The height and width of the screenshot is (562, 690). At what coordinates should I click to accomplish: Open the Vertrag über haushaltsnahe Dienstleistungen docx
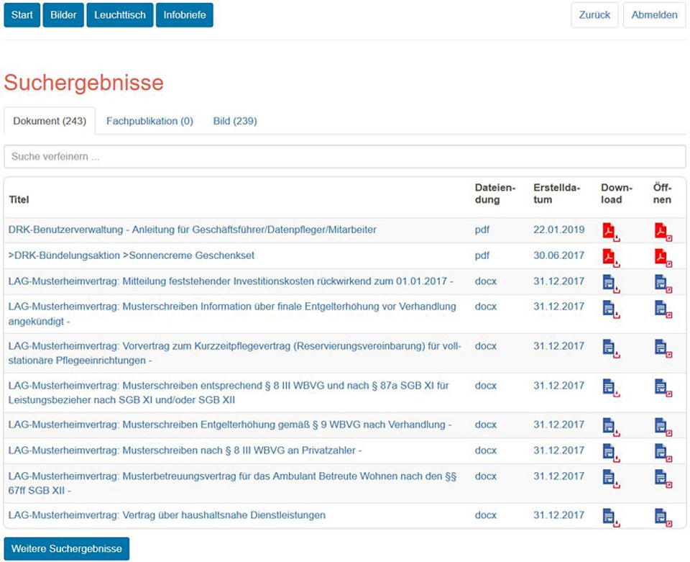tap(663, 517)
